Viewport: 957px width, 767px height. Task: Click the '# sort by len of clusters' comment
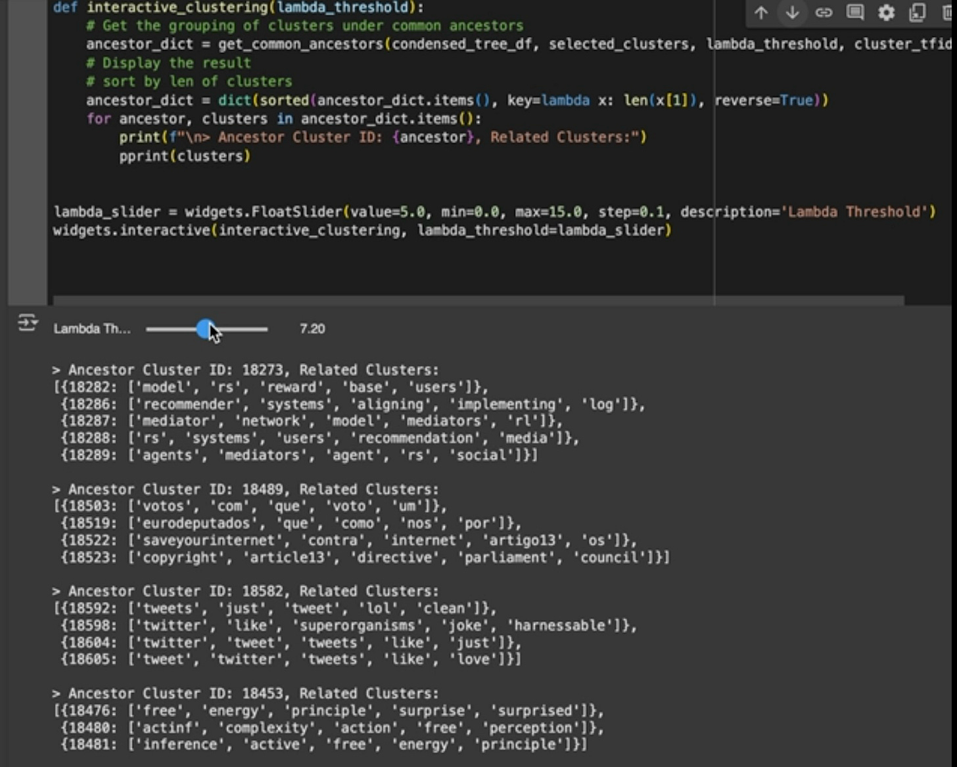189,81
